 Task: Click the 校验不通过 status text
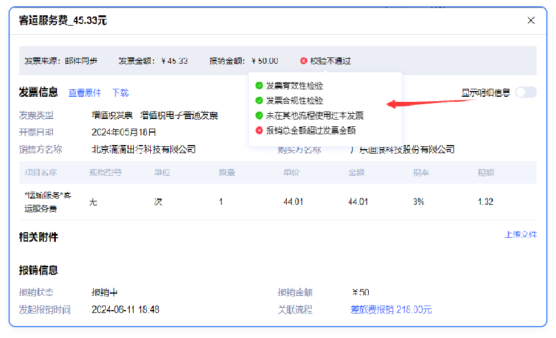[x=331, y=61]
